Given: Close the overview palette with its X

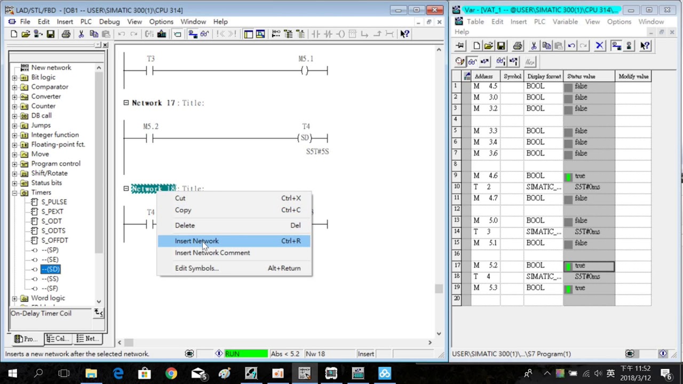Looking at the screenshot, I should 105,45.
